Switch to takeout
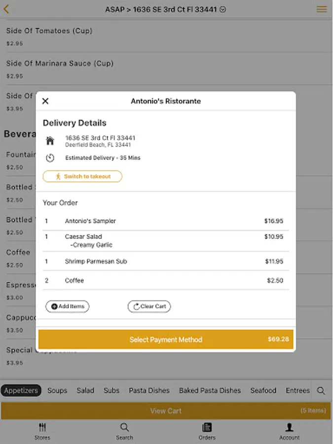This screenshot has height=444, width=333. 82,176
